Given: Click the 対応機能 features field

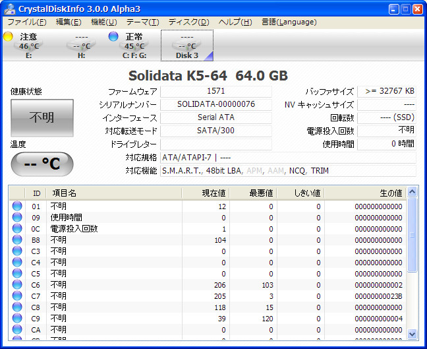Looking at the screenshot, I should point(288,171).
